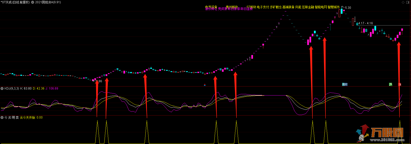The width and height of the screenshot is (411, 144).
Task: Click the 涨 red marker icon
Action: click(x=399, y=84)
